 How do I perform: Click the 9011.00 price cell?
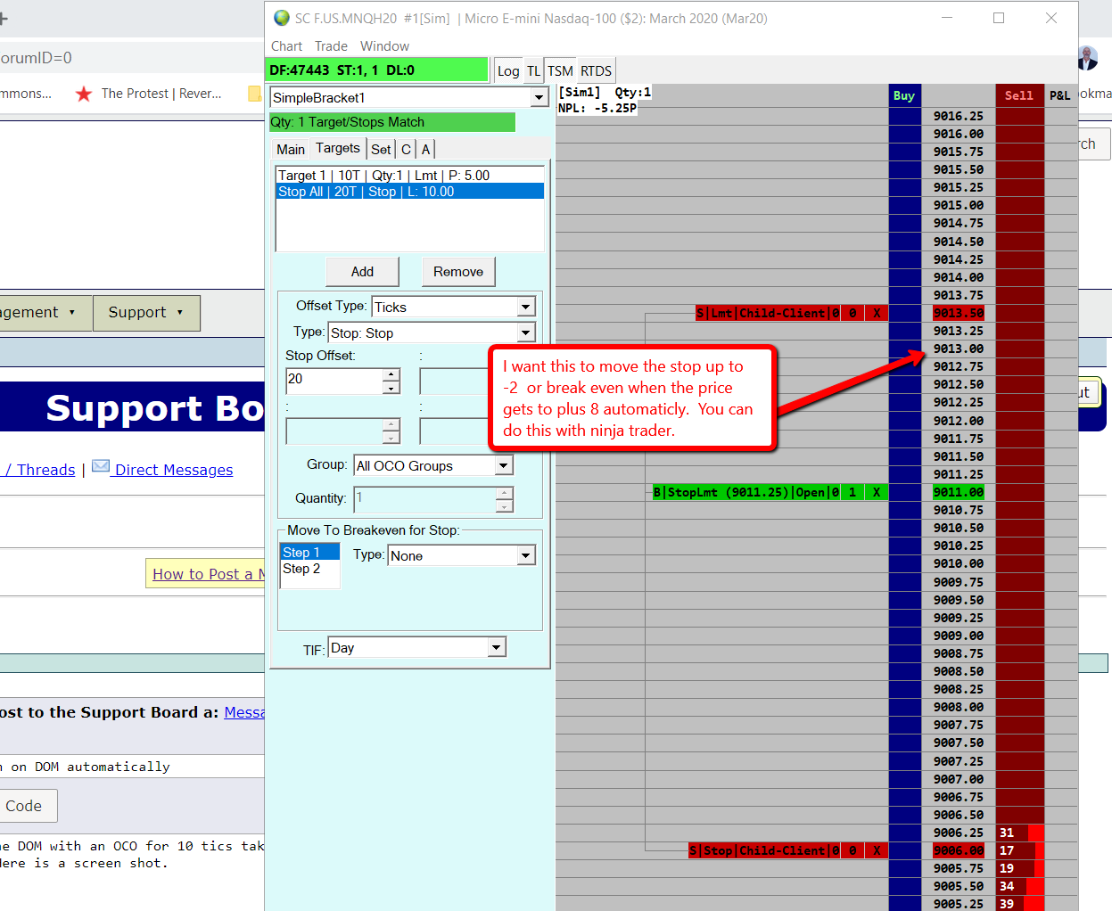[959, 492]
